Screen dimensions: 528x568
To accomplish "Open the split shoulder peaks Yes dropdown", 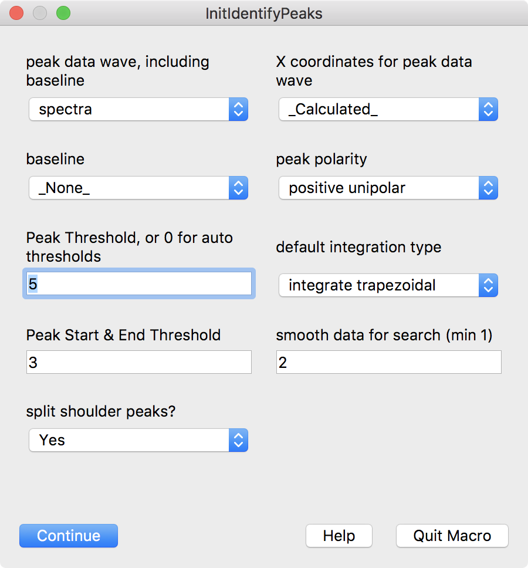I will [138, 440].
